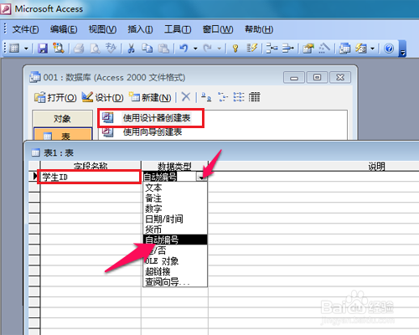Click the Paste clipboard icon

coord(163,49)
